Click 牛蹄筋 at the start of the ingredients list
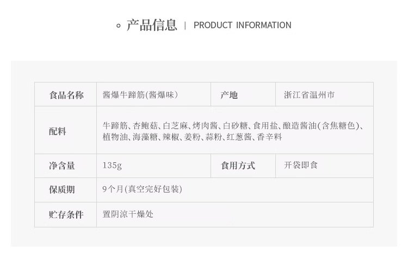The image size is (408, 254). [115, 126]
